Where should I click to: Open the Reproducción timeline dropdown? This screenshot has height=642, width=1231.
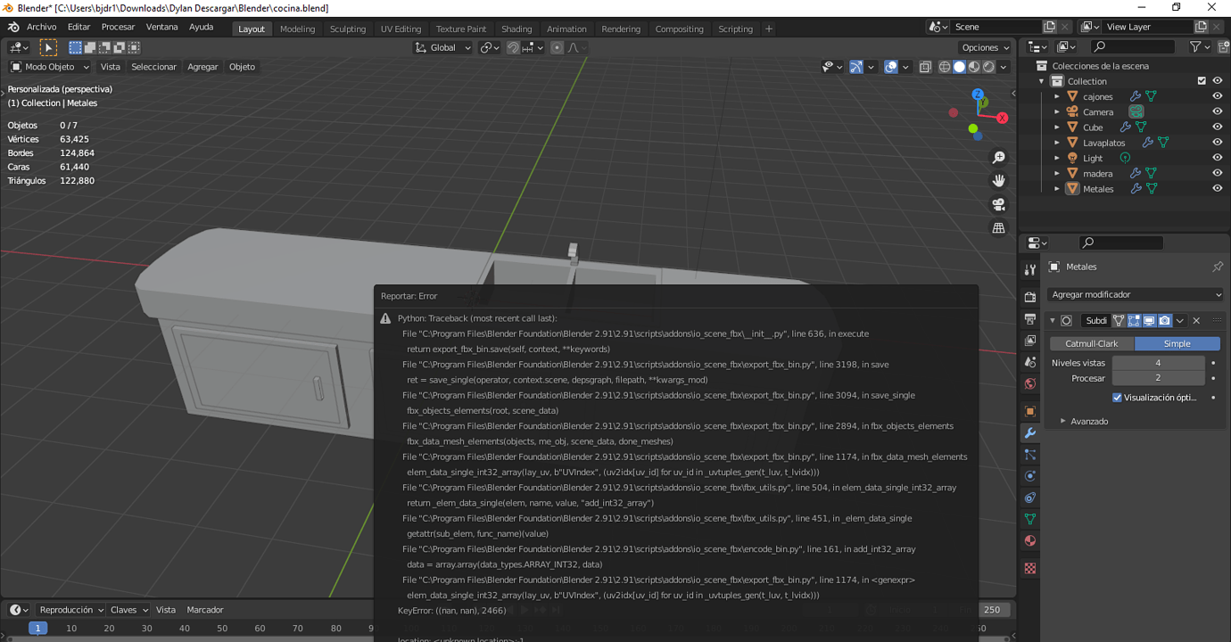click(x=70, y=610)
